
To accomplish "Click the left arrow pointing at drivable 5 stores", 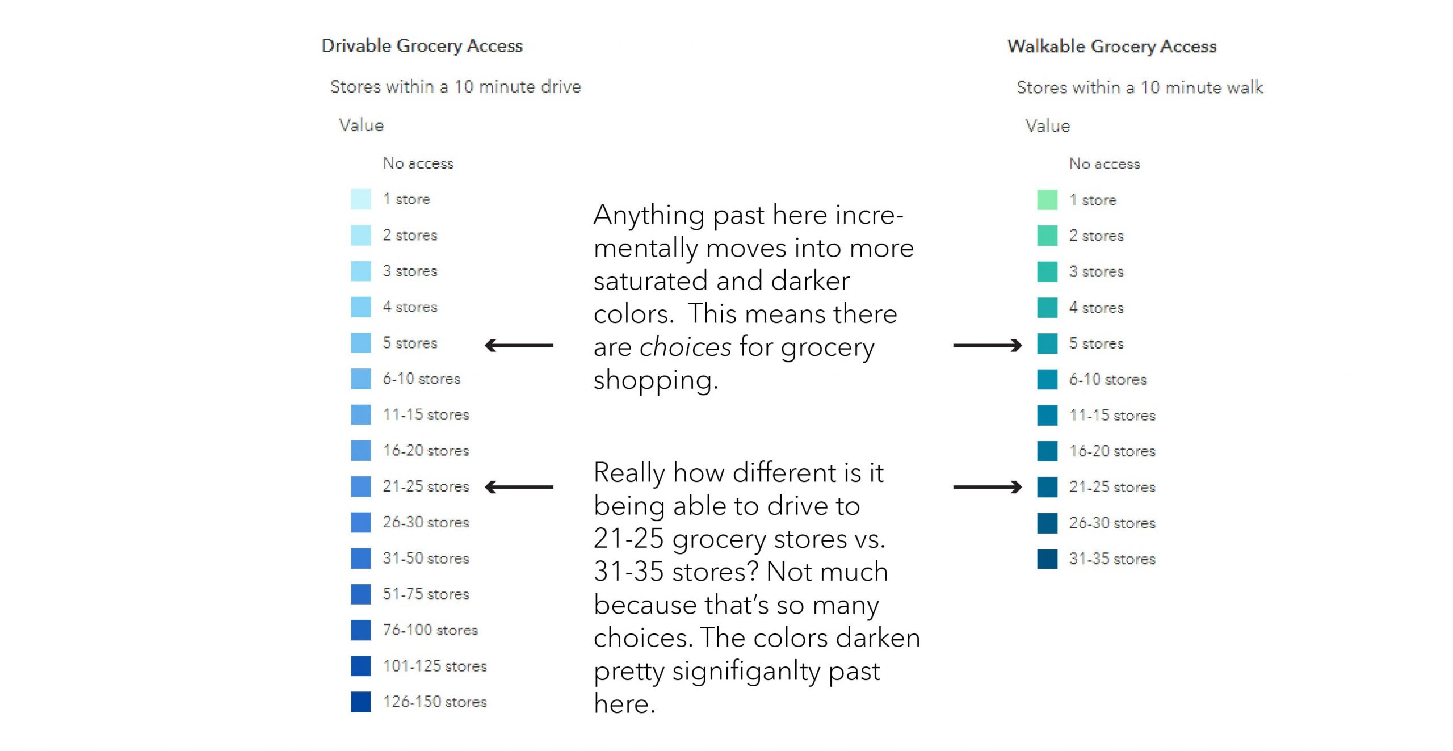I will 519,345.
